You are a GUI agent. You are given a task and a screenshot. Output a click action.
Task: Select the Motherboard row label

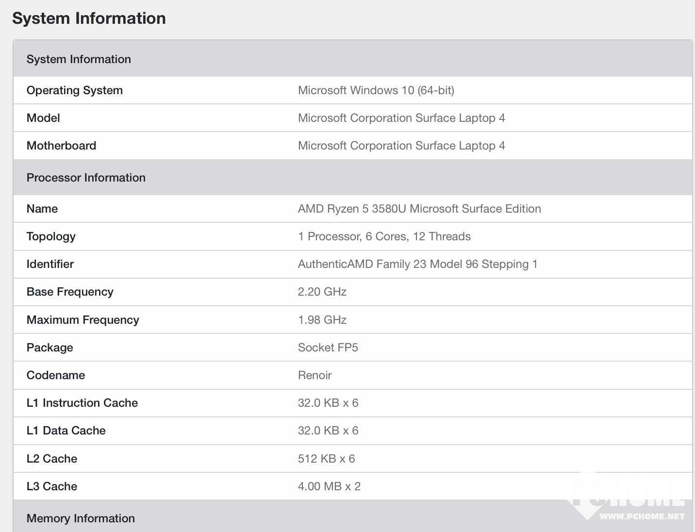coord(61,146)
